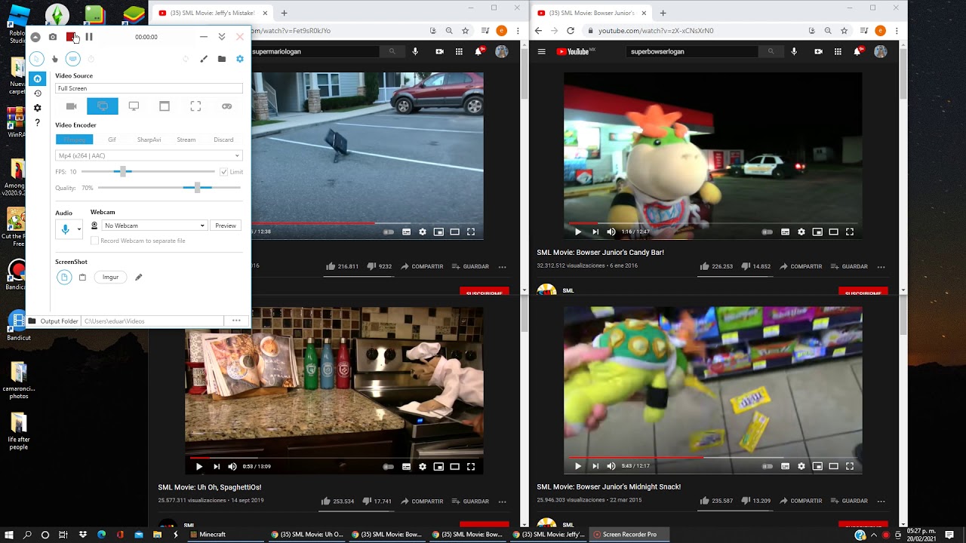Open the No Webcam dropdown
The width and height of the screenshot is (966, 543).
(x=154, y=225)
